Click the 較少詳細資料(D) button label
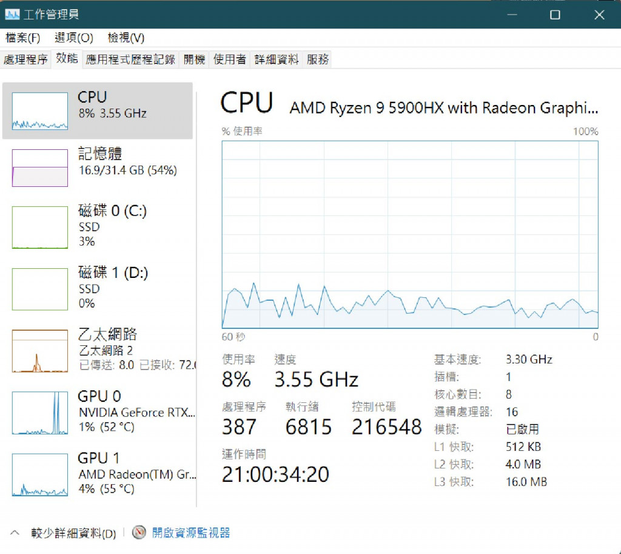 tap(73, 533)
